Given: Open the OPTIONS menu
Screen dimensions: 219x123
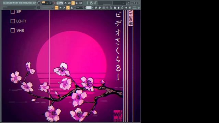Looking at the screenshot, I should [25, 3].
